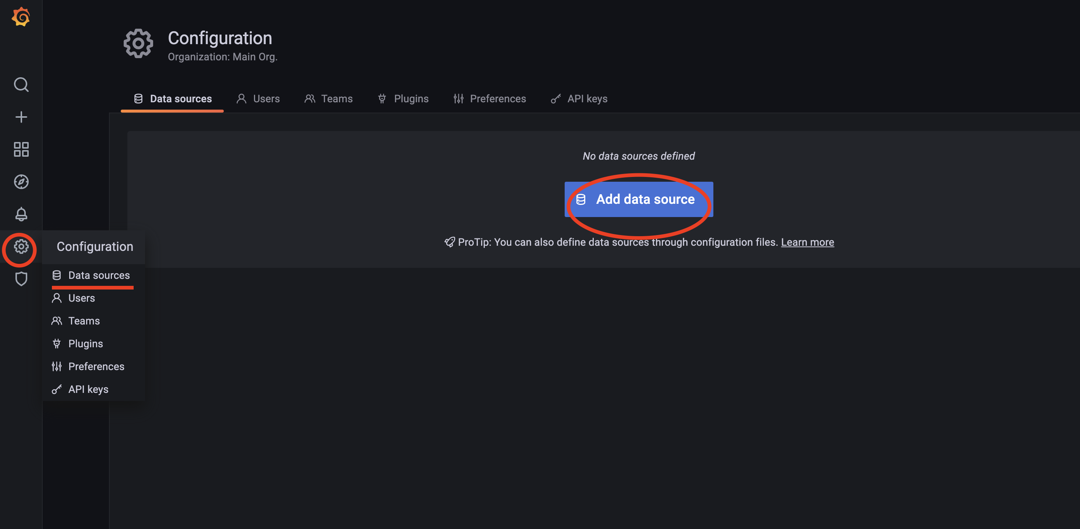Go to the API keys tab
This screenshot has width=1080, height=529.
tap(579, 99)
